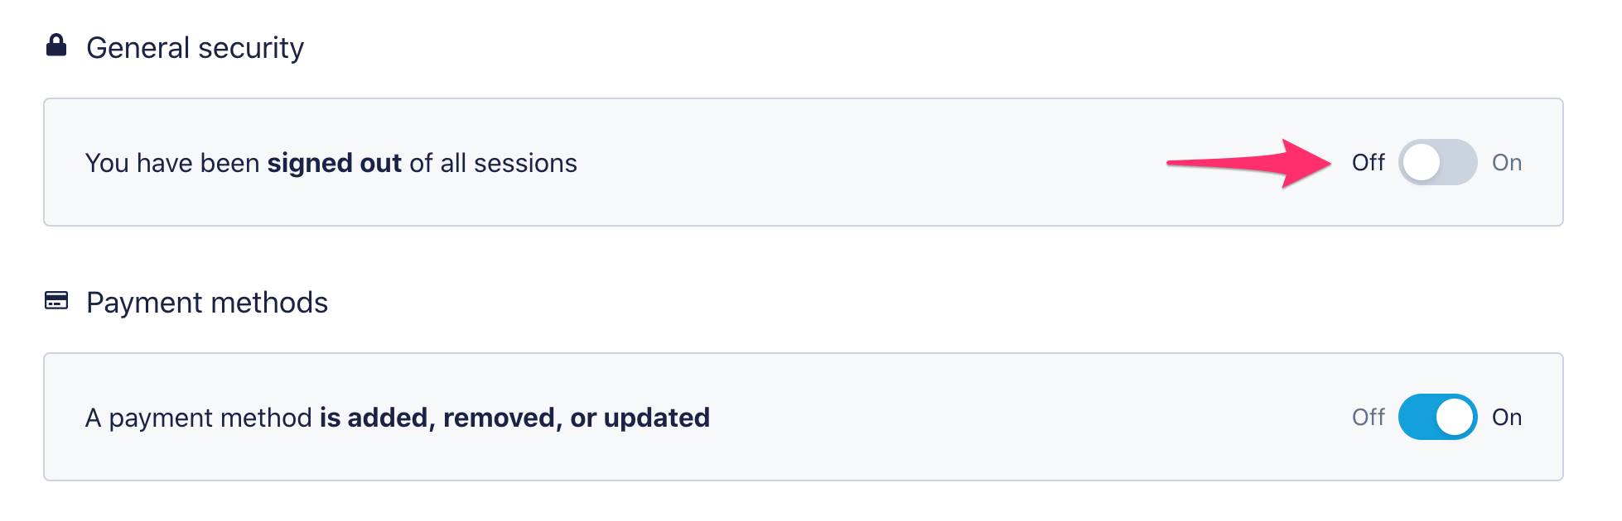Image resolution: width=1622 pixels, height=521 pixels.
Task: Select the On label for signed out sessions
Action: click(x=1506, y=162)
